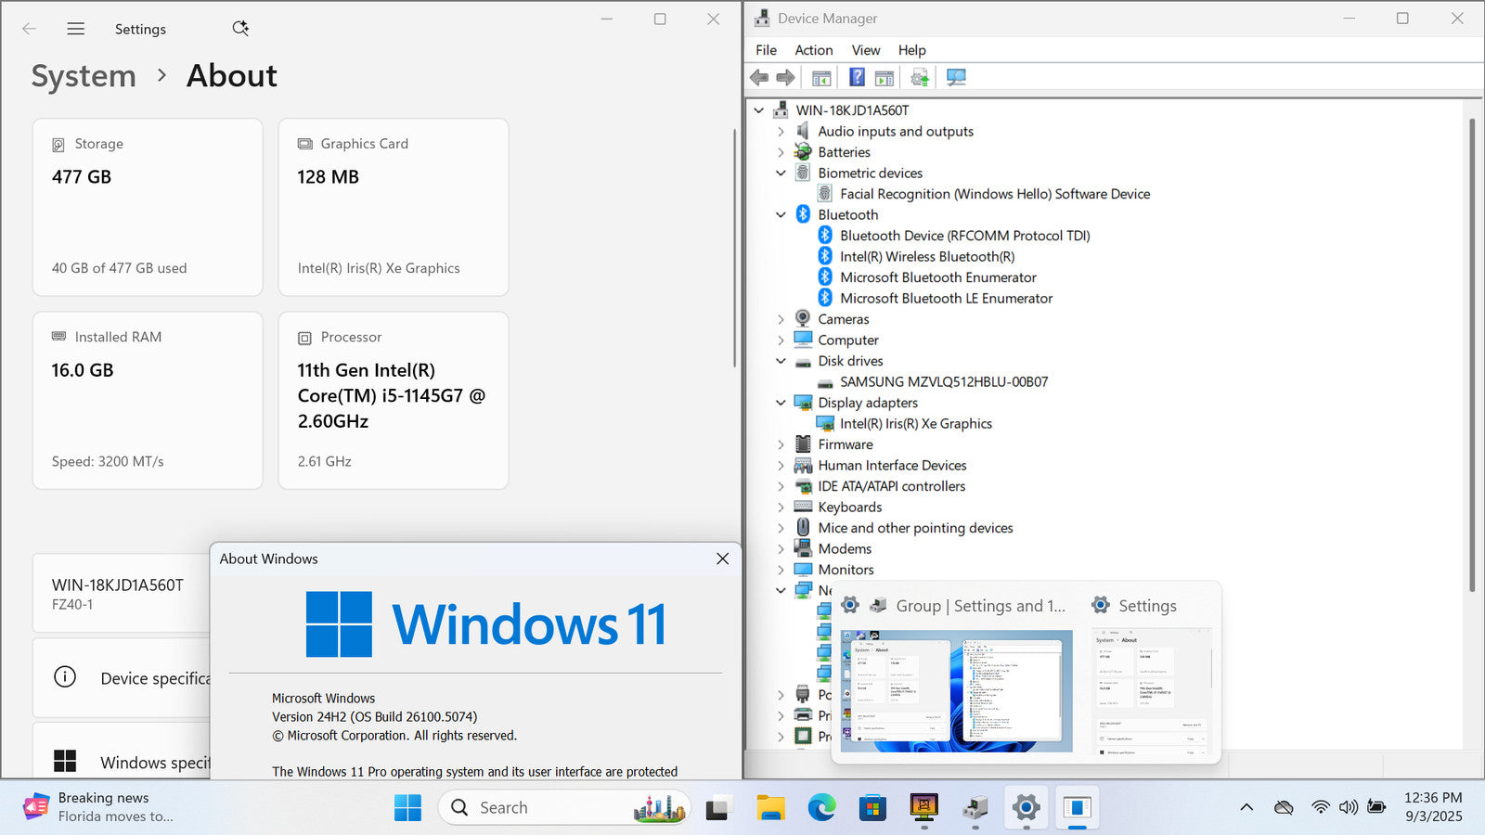Screen dimensions: 1485x835
Task: Select Microsoft Bluetooth Enumerator
Action: (937, 277)
